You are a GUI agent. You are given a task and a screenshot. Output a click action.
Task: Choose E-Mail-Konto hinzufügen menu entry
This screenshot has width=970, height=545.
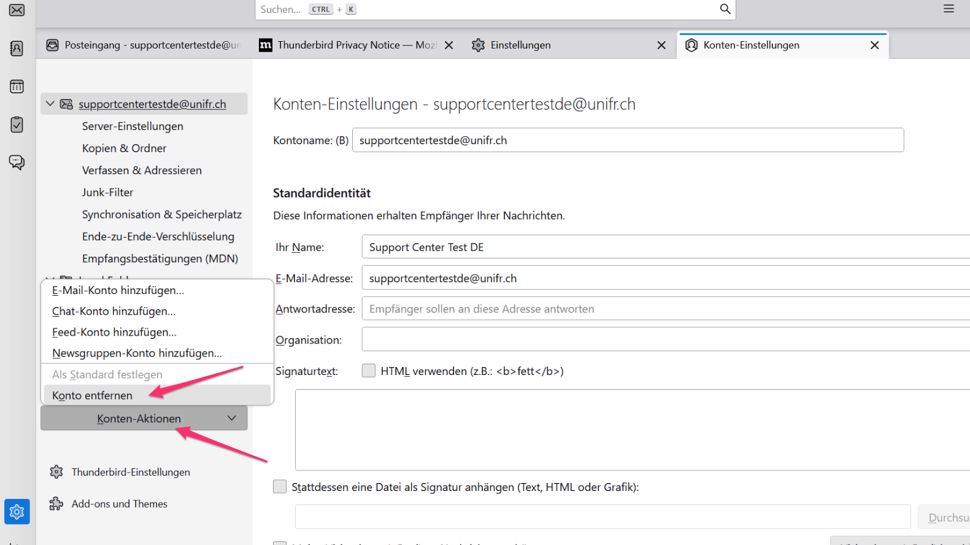coord(118,290)
